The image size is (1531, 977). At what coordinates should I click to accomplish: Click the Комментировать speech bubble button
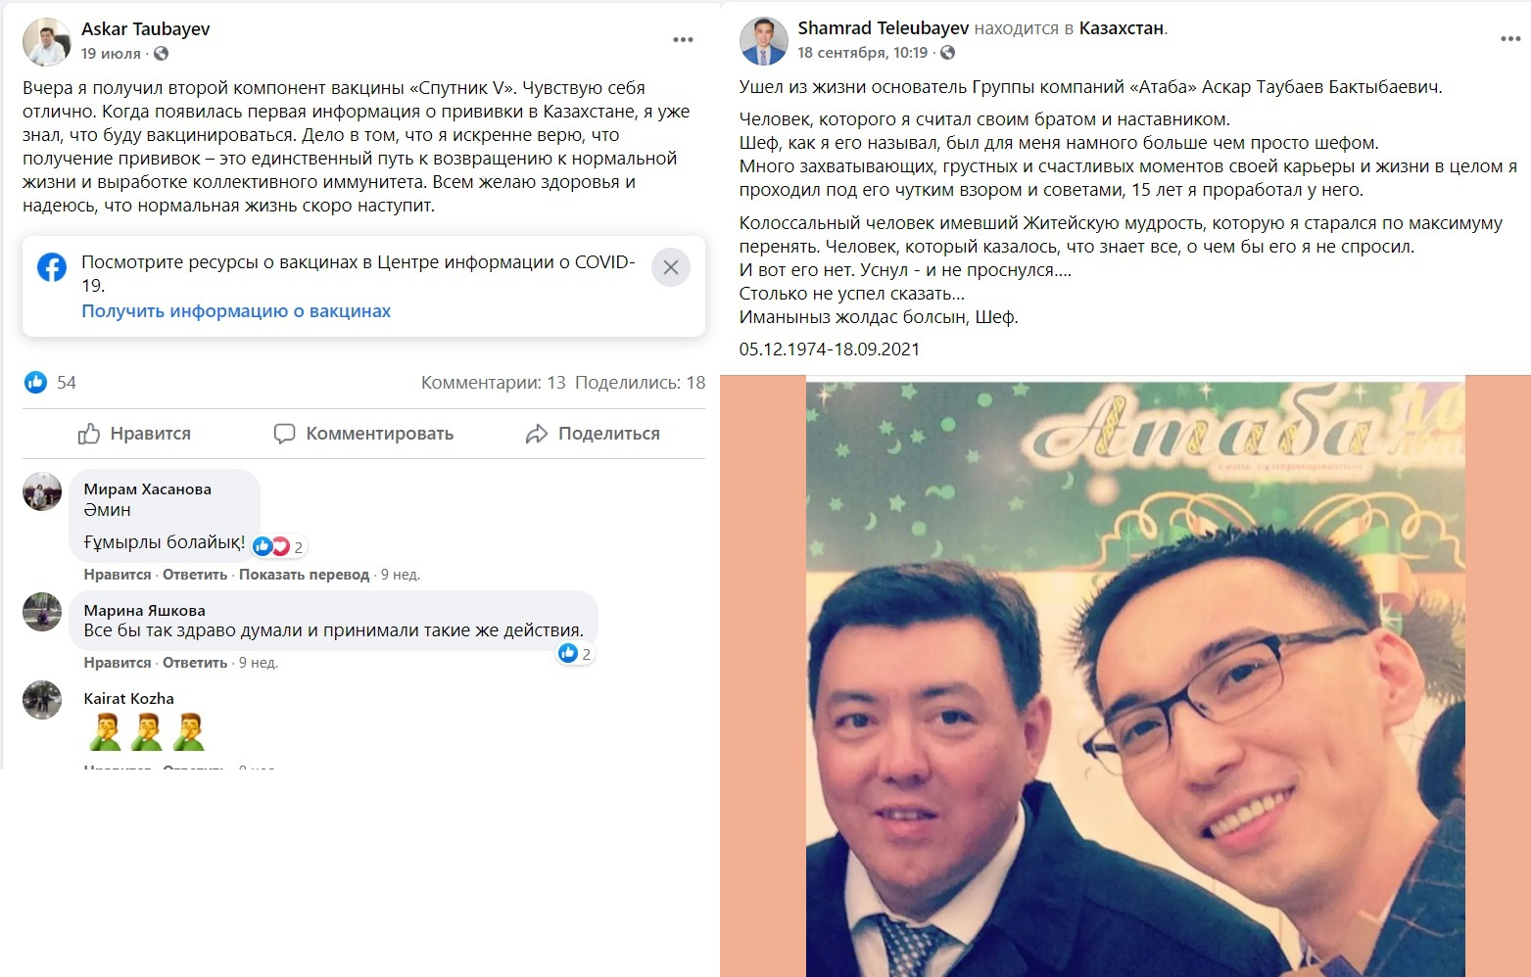tap(363, 434)
